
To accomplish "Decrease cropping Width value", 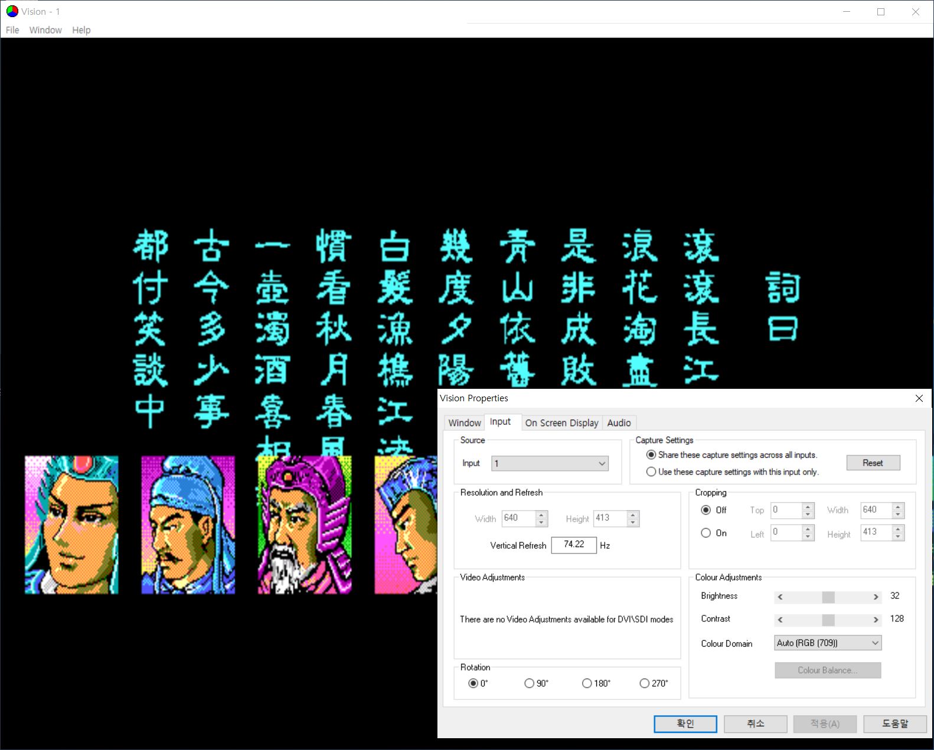I will point(898,515).
